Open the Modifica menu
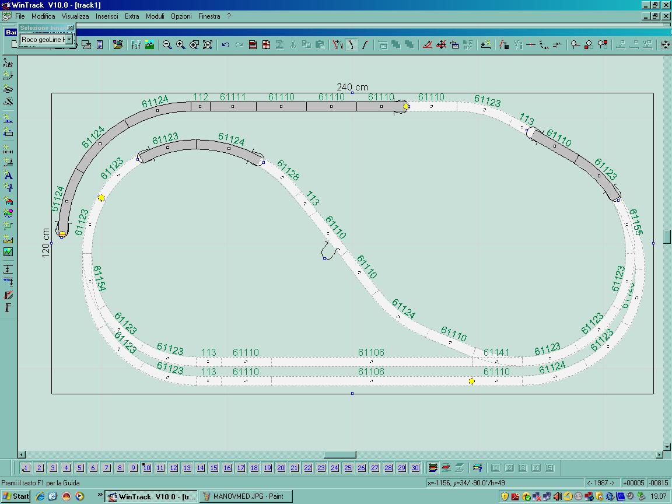 43,16
